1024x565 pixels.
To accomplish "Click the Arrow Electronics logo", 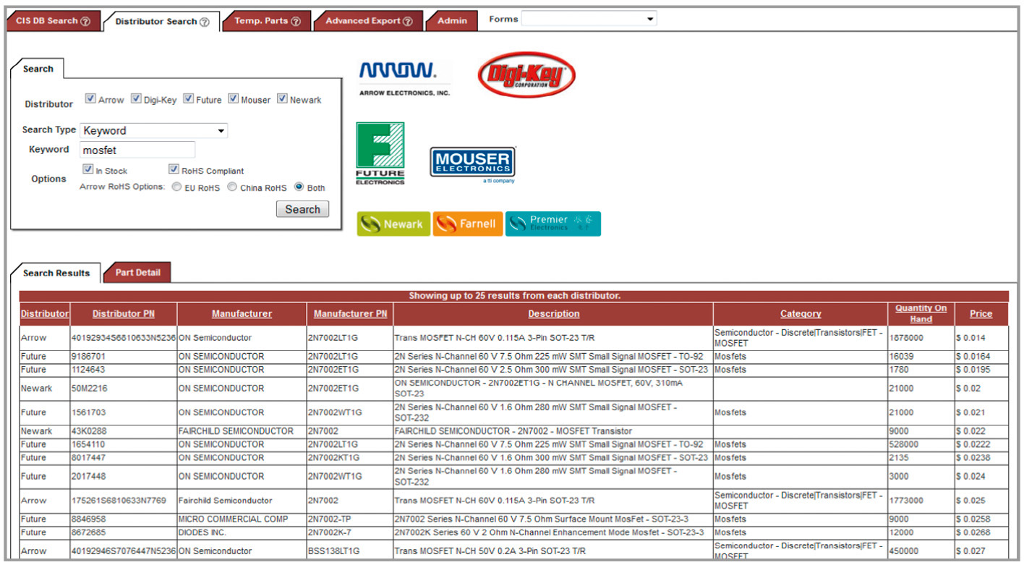I will pyautogui.click(x=405, y=78).
